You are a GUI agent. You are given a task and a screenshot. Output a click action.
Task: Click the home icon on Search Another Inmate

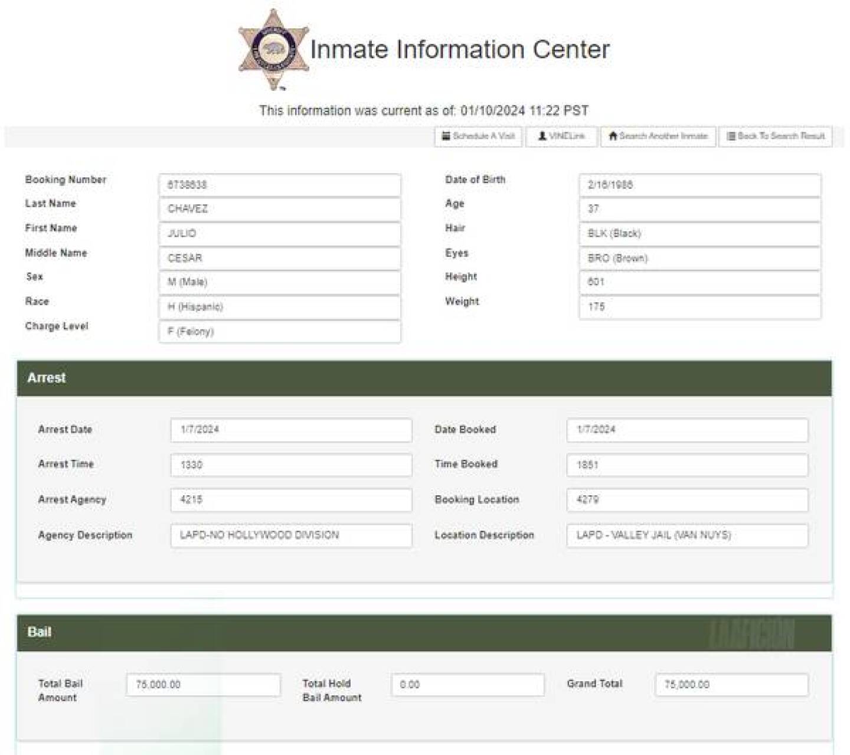pyautogui.click(x=613, y=136)
